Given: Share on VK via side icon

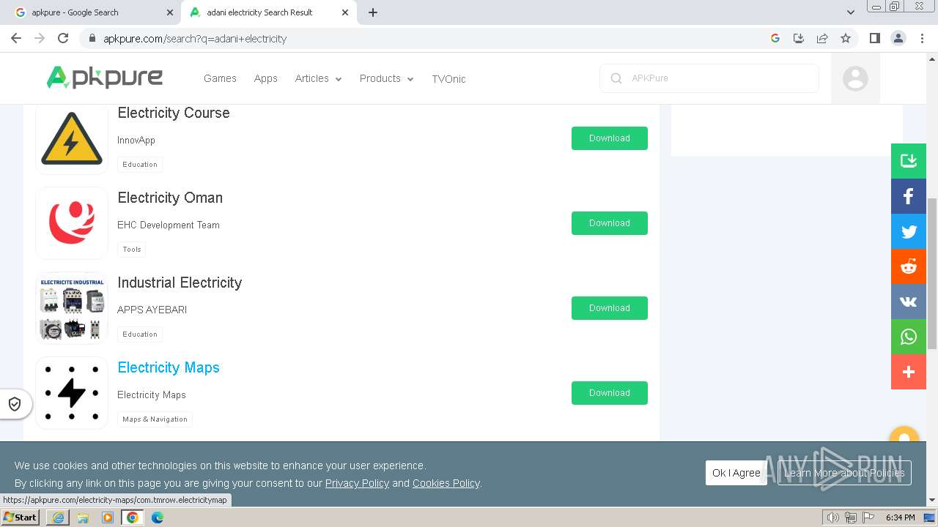Looking at the screenshot, I should point(909,302).
